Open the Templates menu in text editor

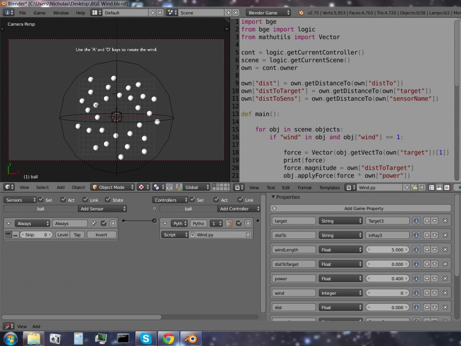coord(330,188)
